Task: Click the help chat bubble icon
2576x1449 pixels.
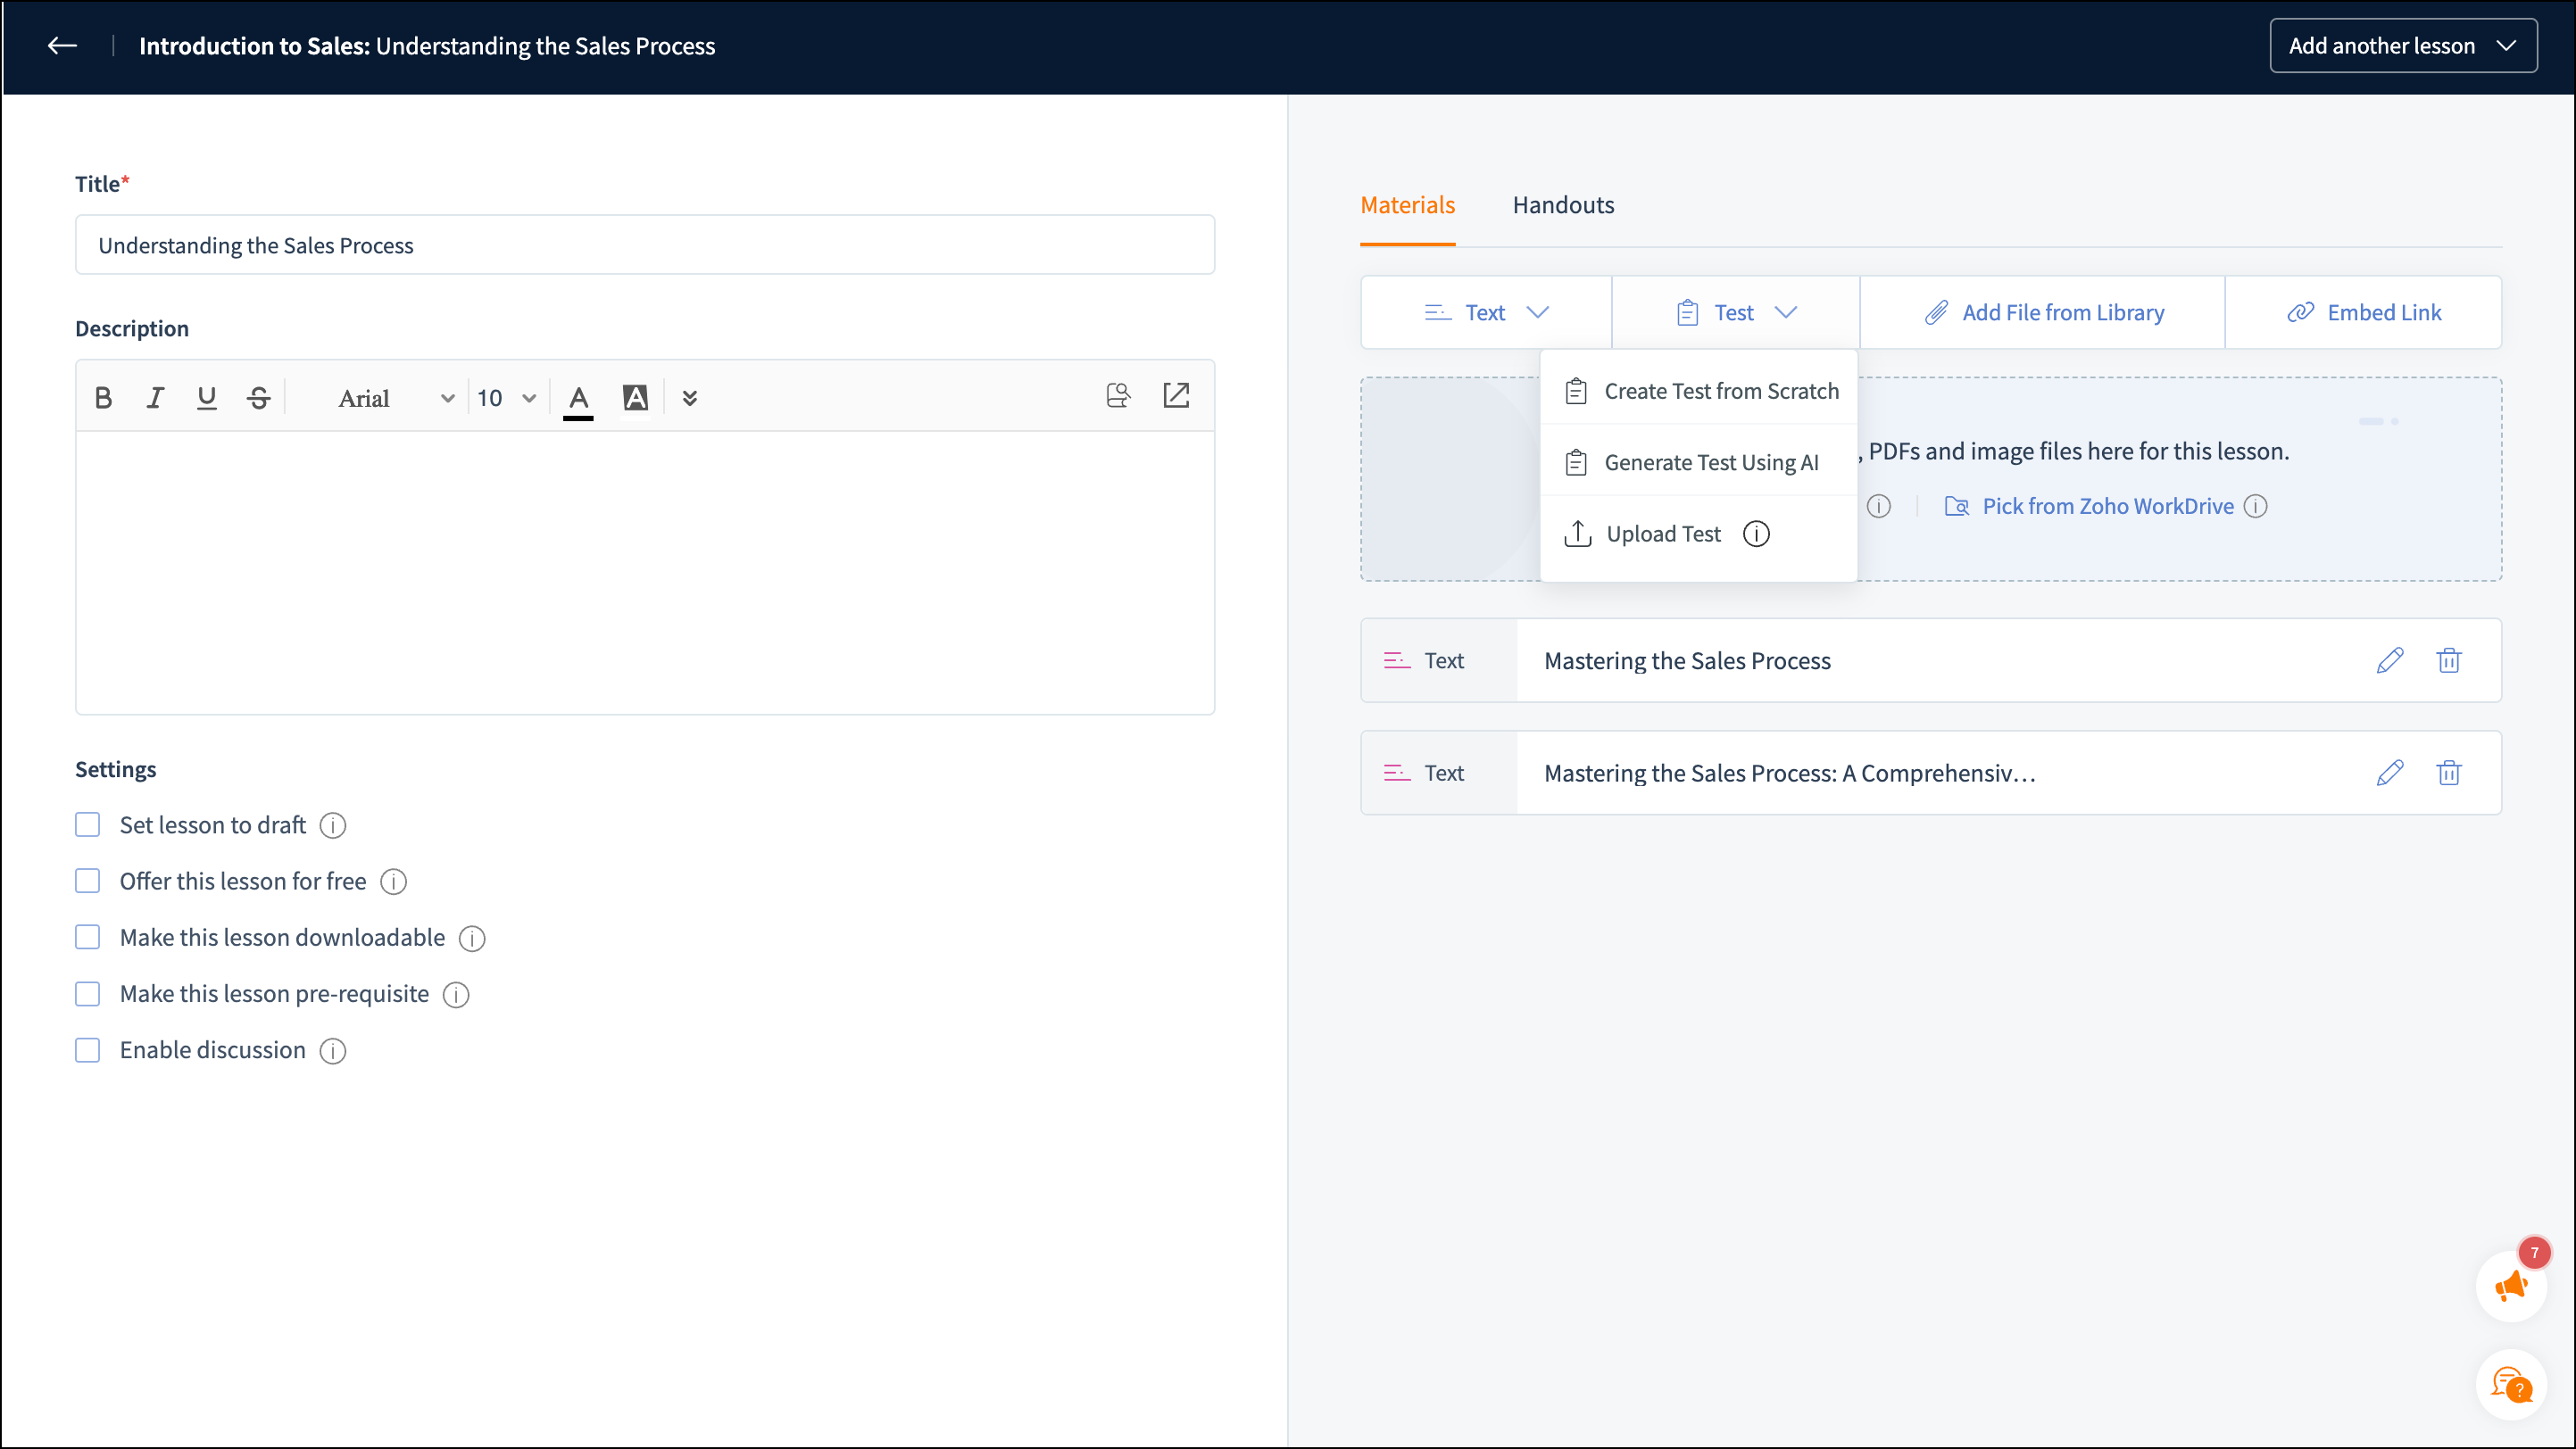Action: 2510,1385
